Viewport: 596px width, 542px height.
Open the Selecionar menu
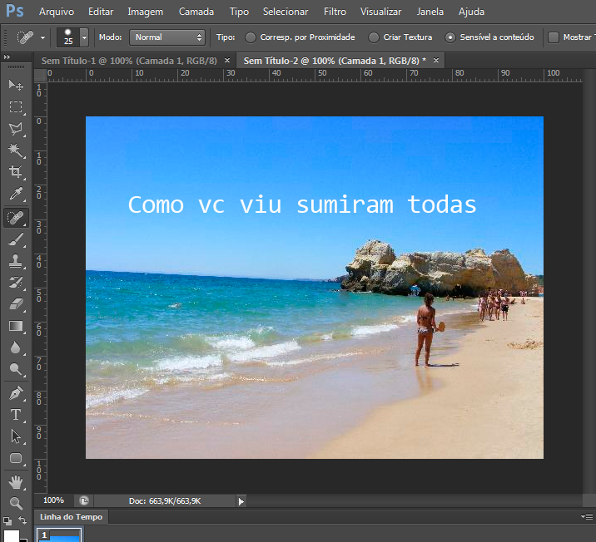point(286,12)
